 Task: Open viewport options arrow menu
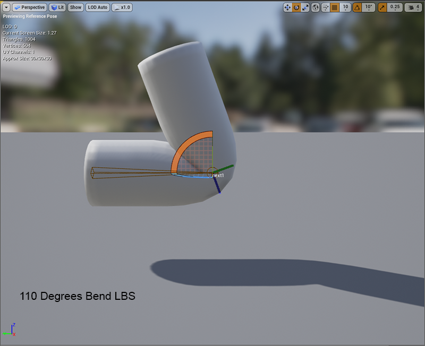tap(6, 7)
